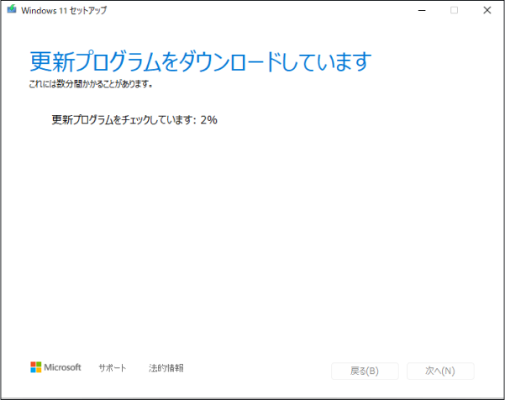Screen dimensions: 505x400
Task: Click the disabled maximize button
Action: coord(454,10)
